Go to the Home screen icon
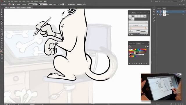This screenshot has height=105, width=186. click(5, 1)
